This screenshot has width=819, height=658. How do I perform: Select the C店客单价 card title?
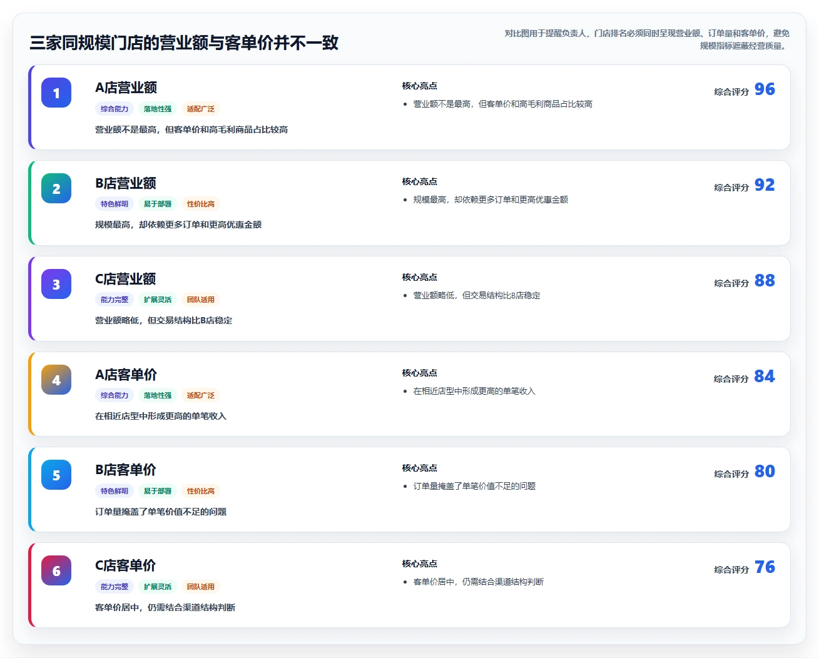[125, 565]
